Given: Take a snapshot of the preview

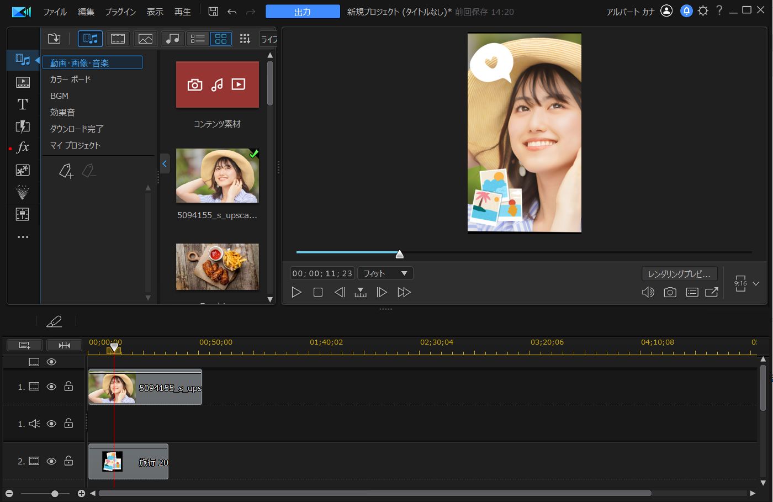Looking at the screenshot, I should point(670,292).
